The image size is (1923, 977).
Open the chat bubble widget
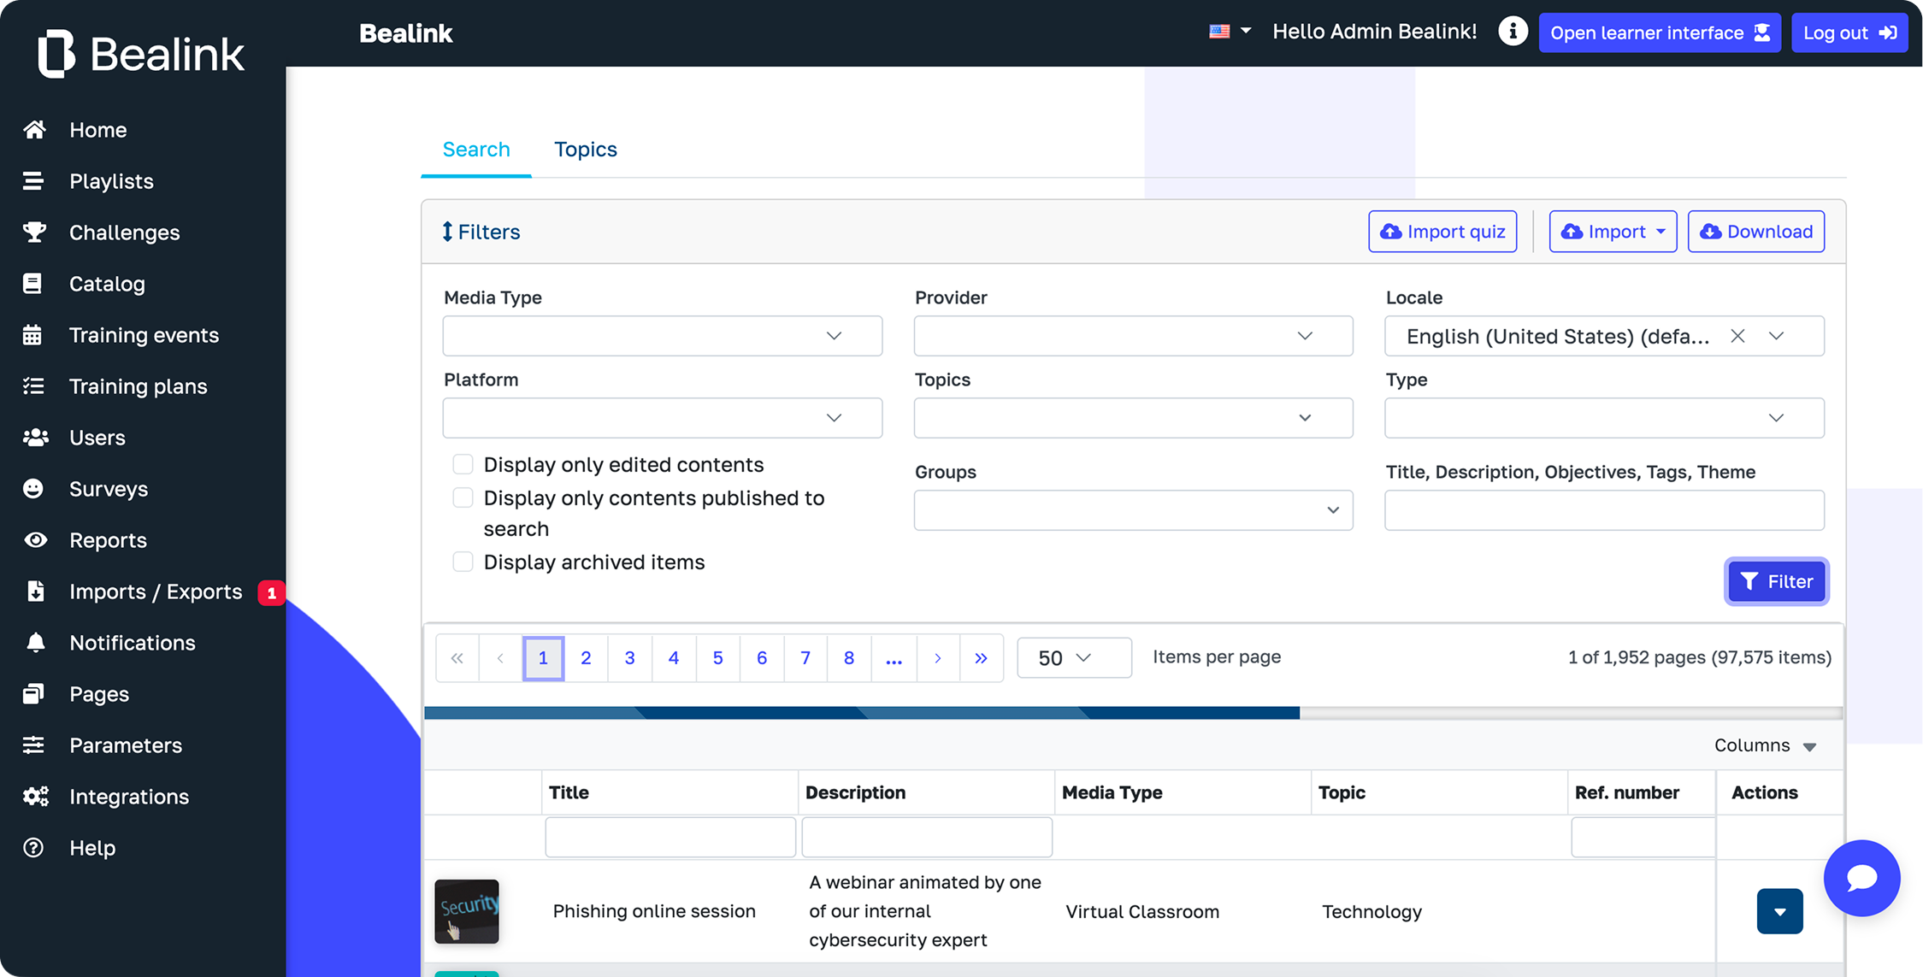pyautogui.click(x=1861, y=878)
